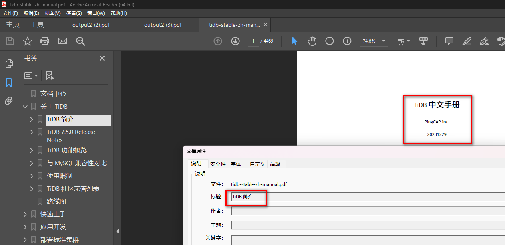Expand the 应用开发 bookmark
This screenshot has width=505, height=245.
coord(25,227)
